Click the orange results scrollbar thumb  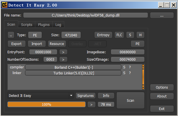[143, 77]
